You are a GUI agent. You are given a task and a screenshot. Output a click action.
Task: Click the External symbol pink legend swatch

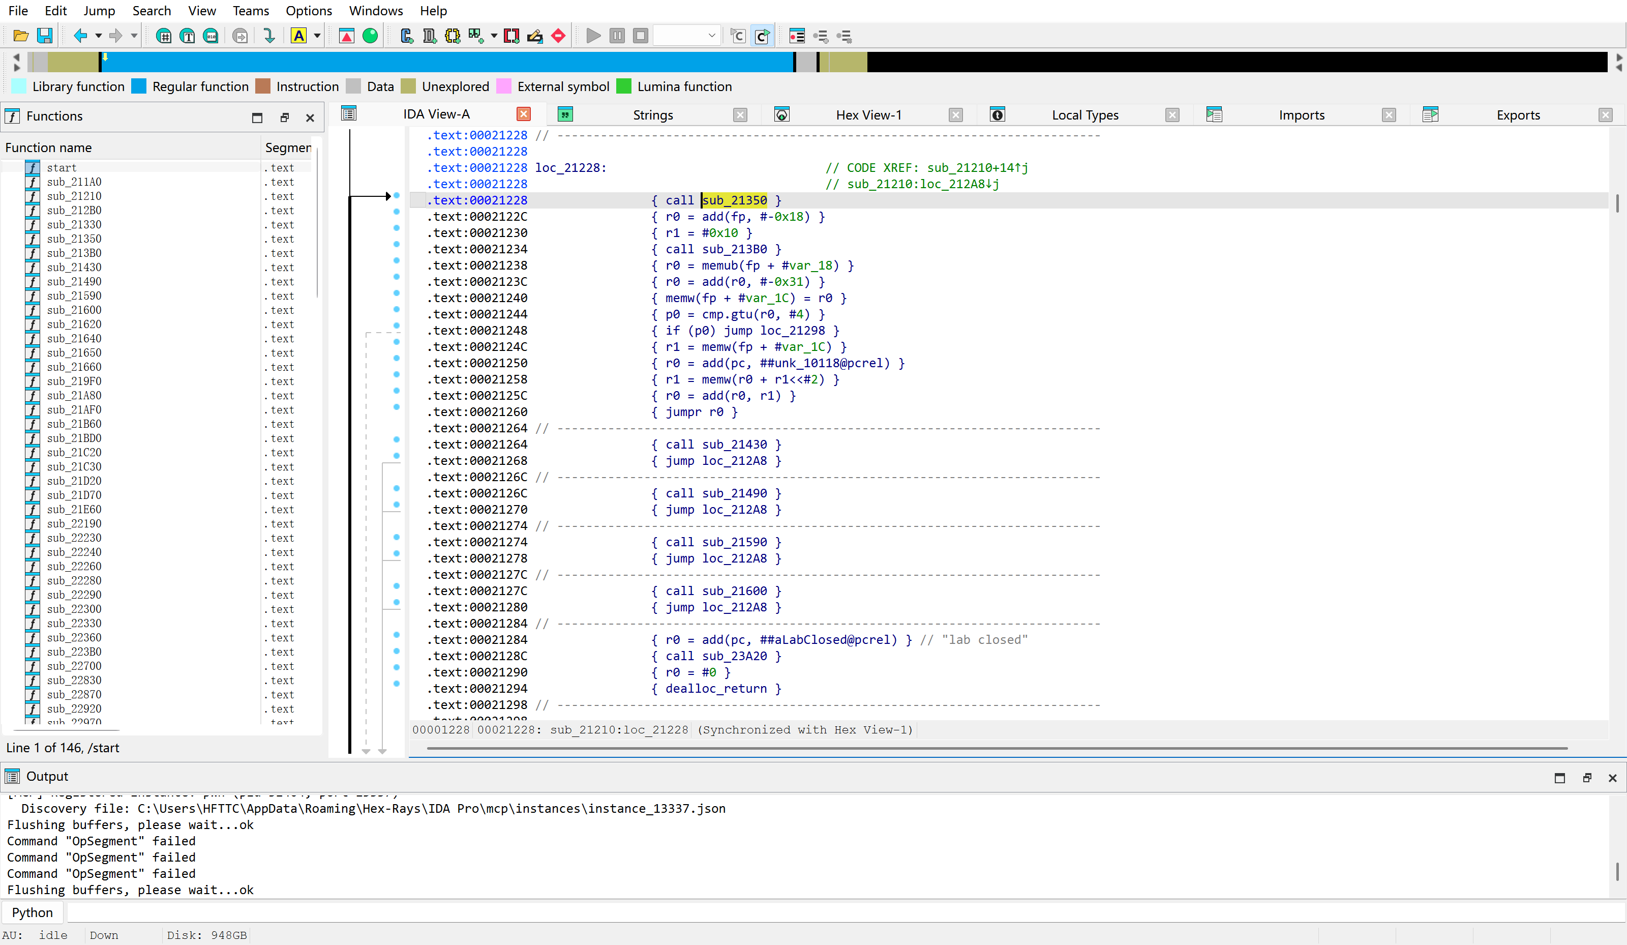pos(503,86)
